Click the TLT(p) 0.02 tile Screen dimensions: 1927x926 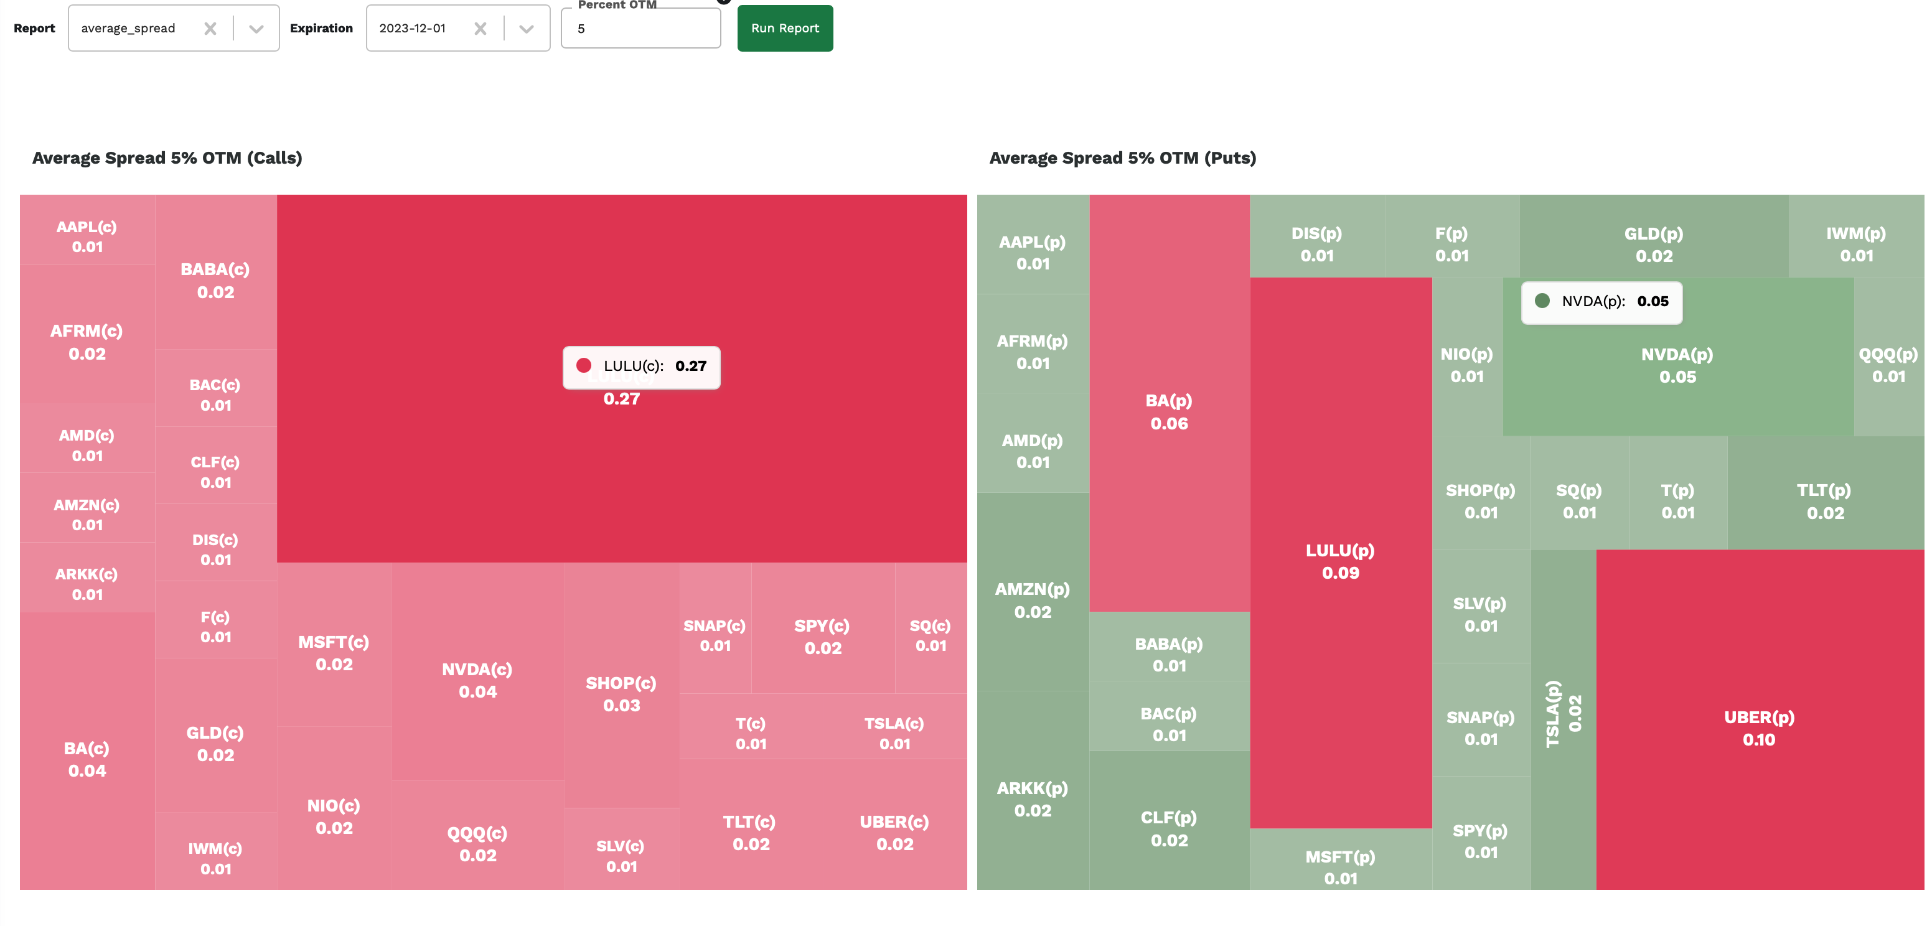[1824, 500]
